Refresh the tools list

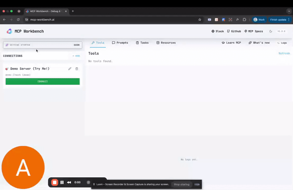284,54
